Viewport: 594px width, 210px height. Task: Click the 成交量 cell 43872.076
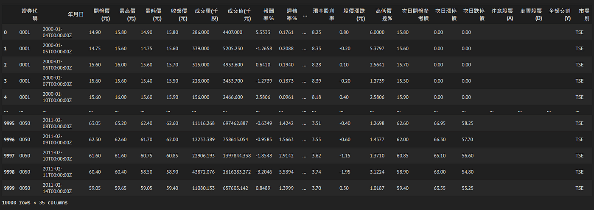point(204,171)
